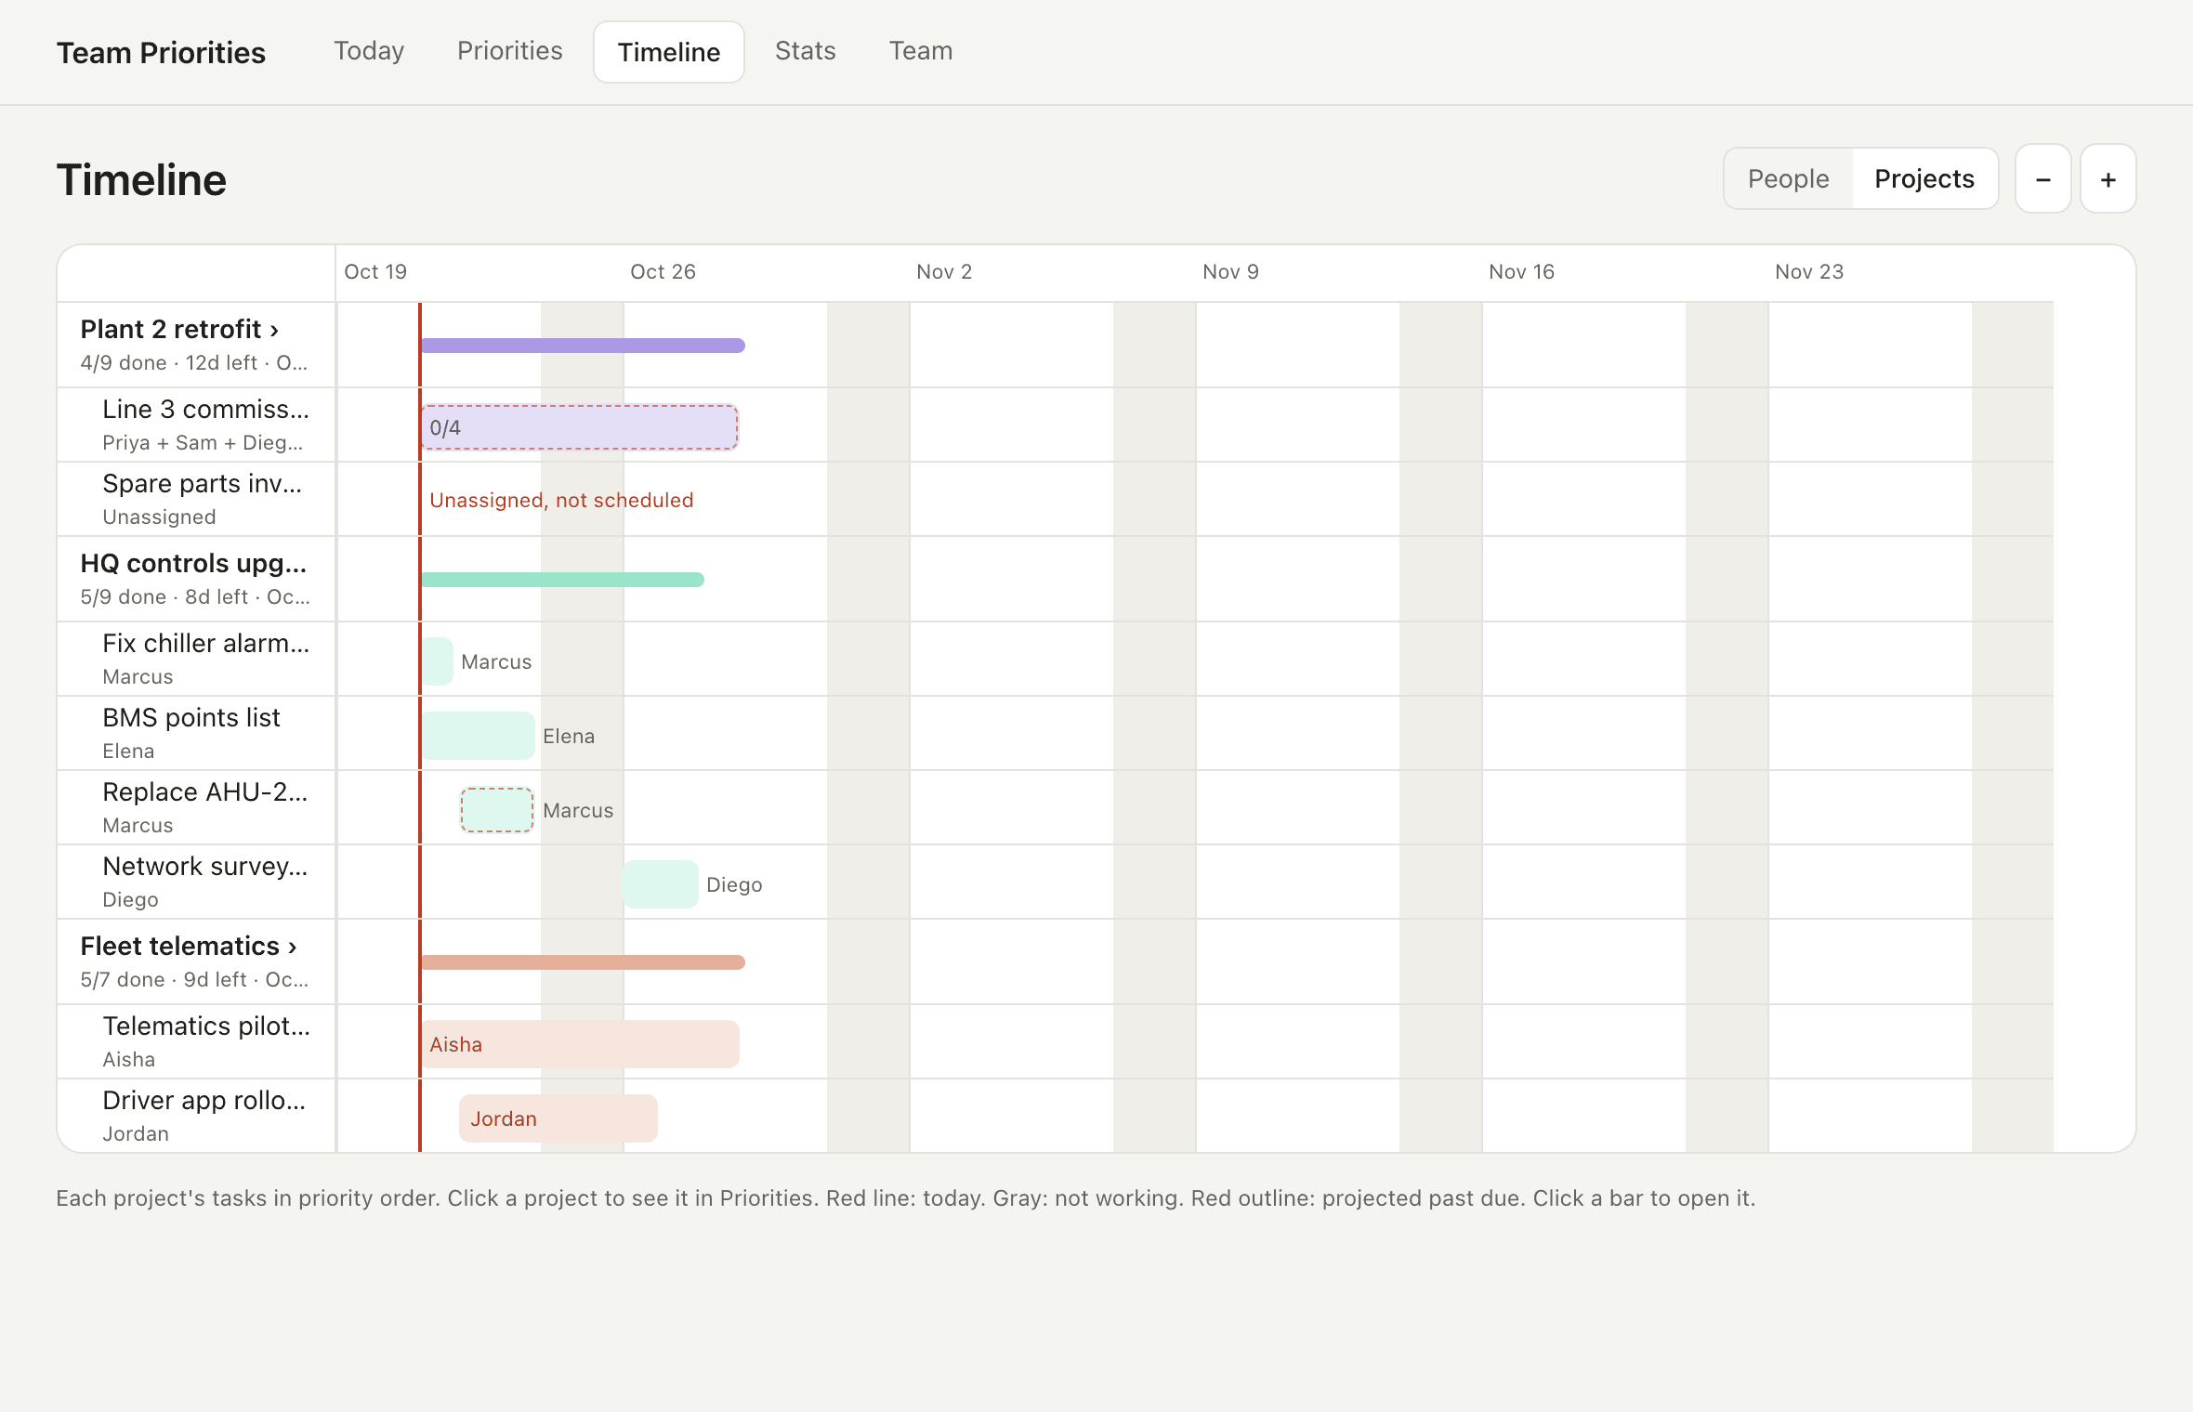Viewport: 2193px width, 1412px height.
Task: Click the Team Priorities title
Action: click(161, 53)
